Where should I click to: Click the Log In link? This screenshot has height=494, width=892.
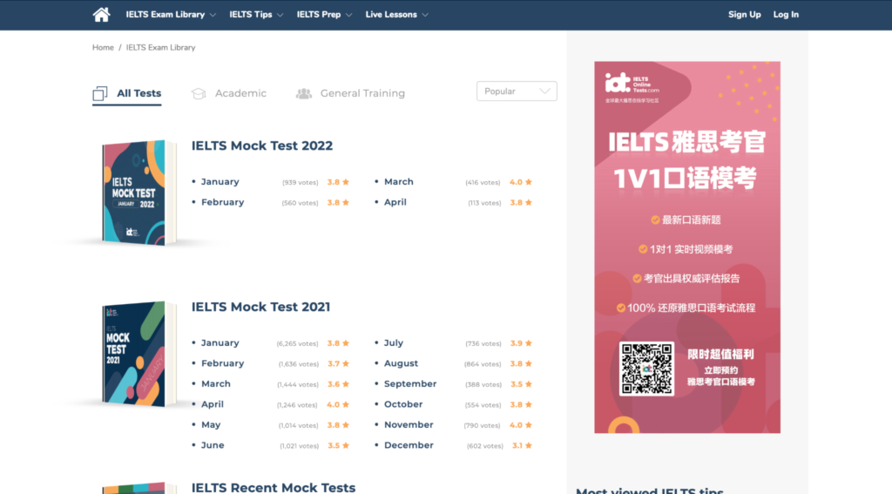[786, 15]
